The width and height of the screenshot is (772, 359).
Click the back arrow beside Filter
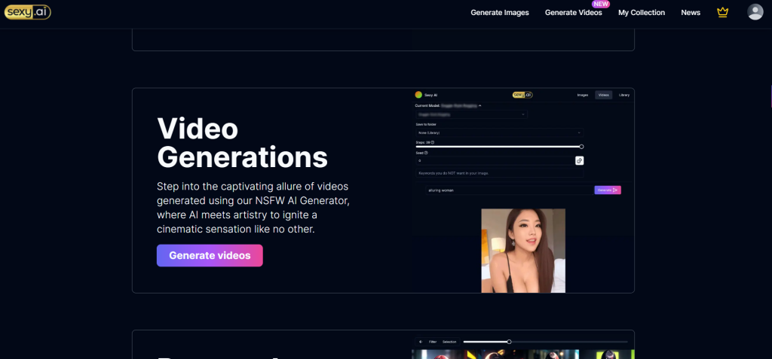click(421, 342)
